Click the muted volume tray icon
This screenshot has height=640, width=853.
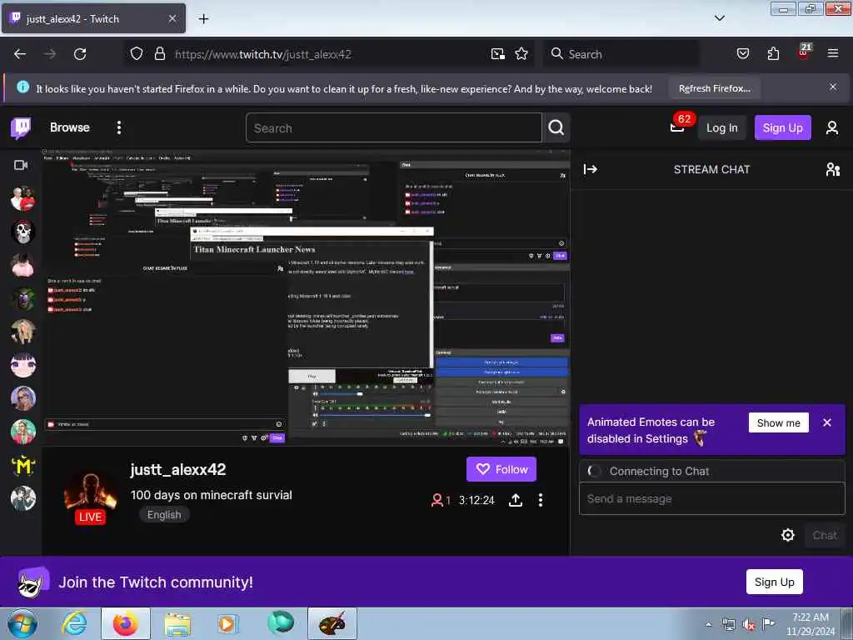[x=749, y=624]
